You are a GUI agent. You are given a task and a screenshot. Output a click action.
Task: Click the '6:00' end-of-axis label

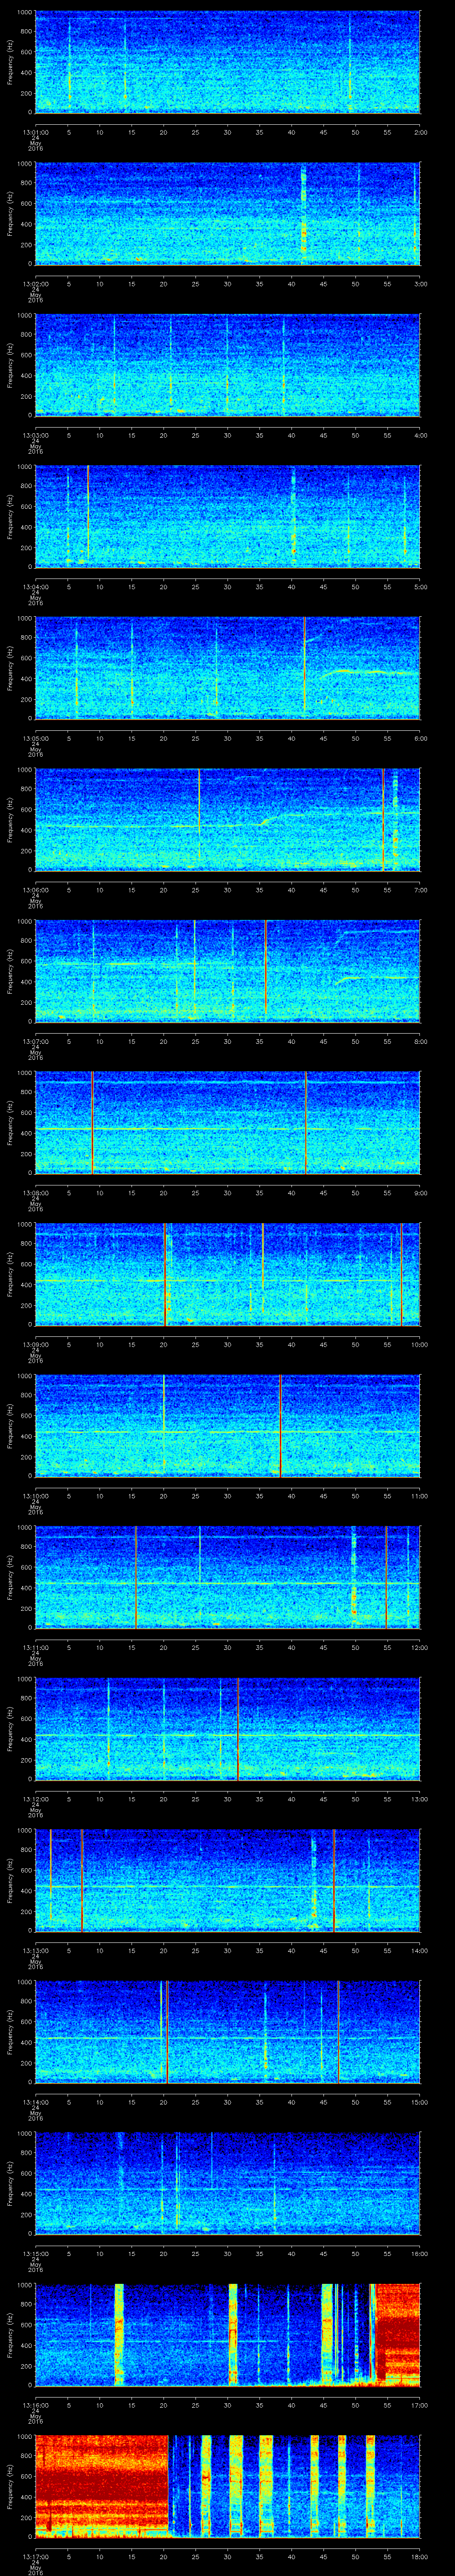(x=420, y=738)
